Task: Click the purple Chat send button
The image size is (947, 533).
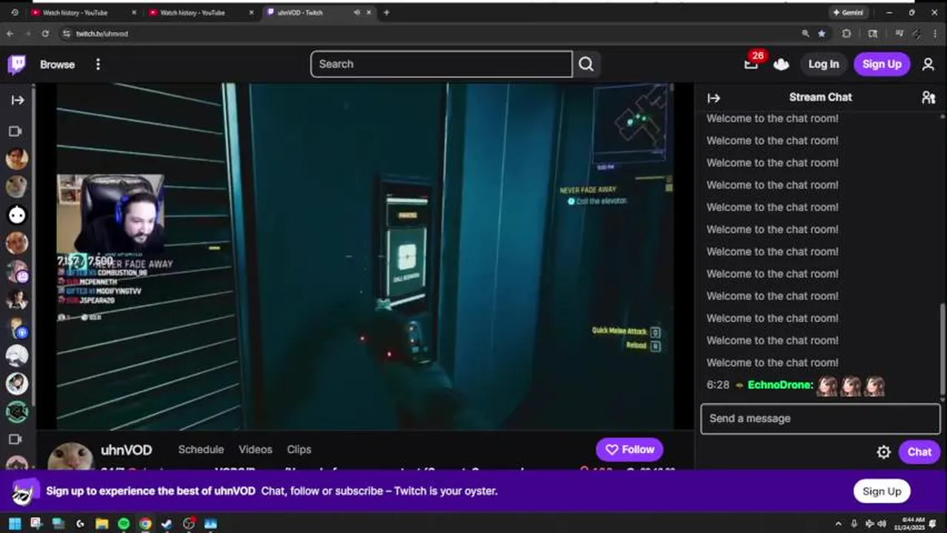Action: pyautogui.click(x=919, y=452)
